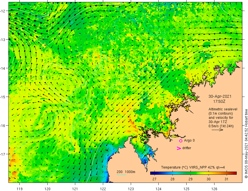Click 'Altimetric sealevel' legend text

pos(223,109)
